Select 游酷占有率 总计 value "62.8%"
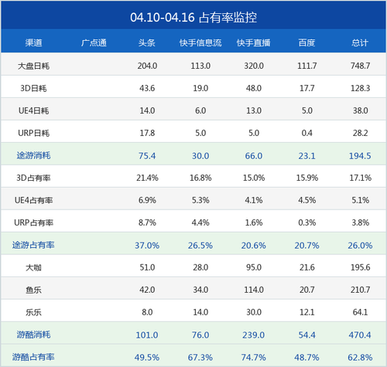The height and width of the screenshot is (367, 387). coord(360,358)
